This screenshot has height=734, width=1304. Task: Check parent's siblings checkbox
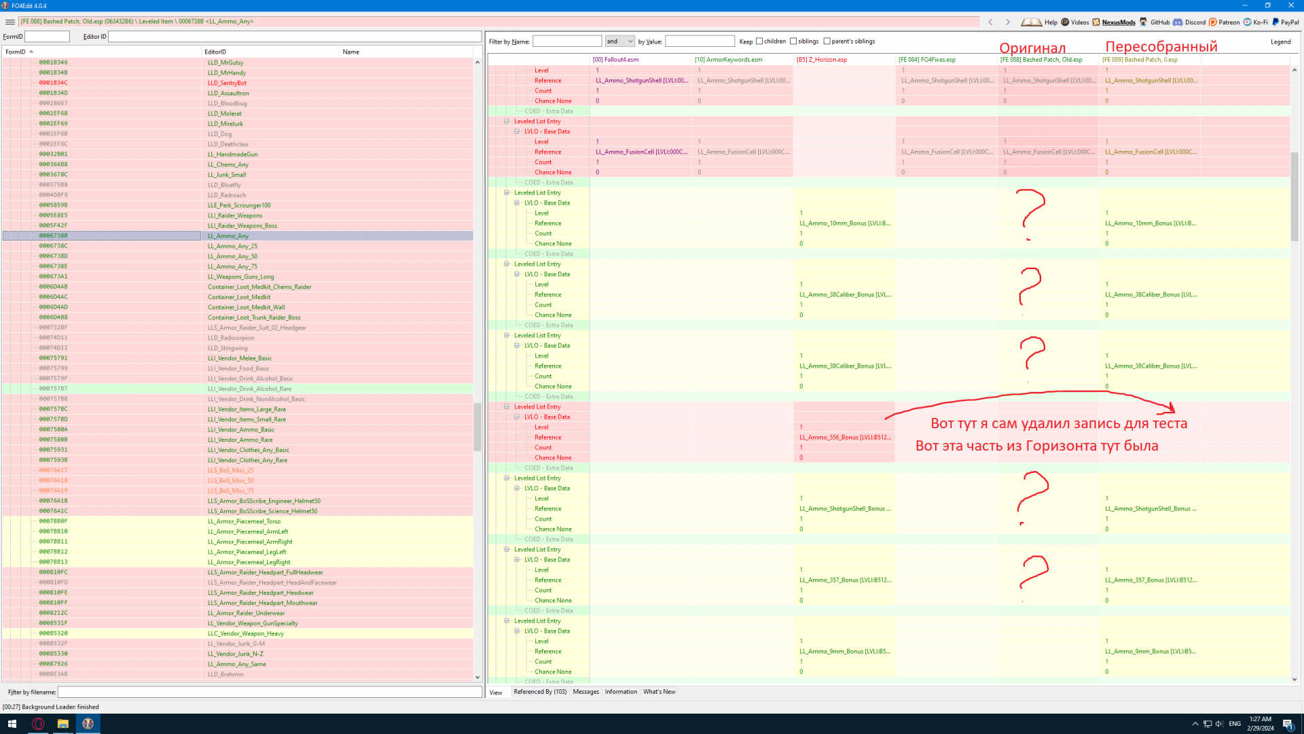pos(827,41)
